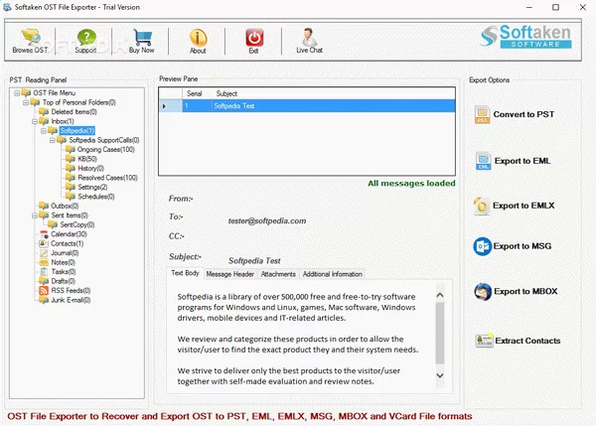Maximize the Softaken OST File Exporter window
The width and height of the screenshot is (596, 426).
pos(555,7)
